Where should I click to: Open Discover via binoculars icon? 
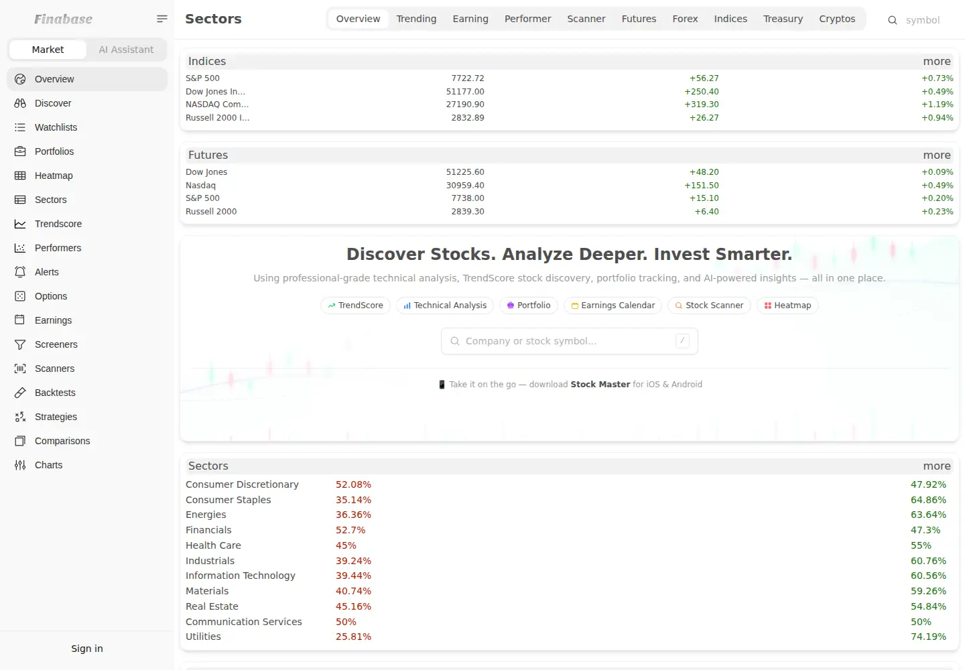(x=20, y=103)
